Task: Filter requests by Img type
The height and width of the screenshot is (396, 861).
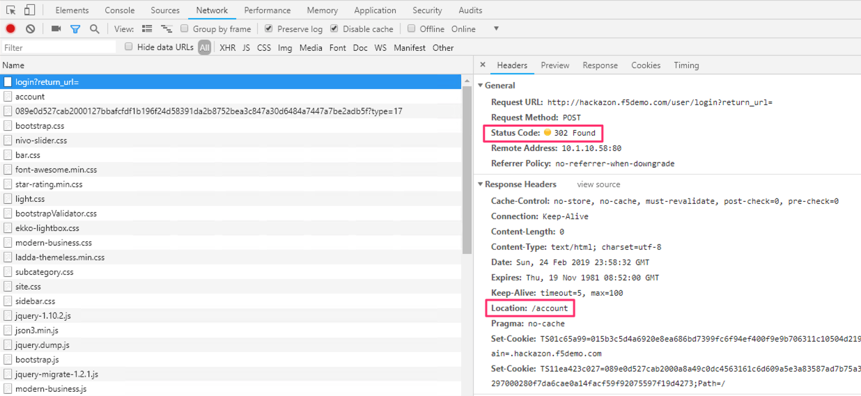Action: click(285, 48)
